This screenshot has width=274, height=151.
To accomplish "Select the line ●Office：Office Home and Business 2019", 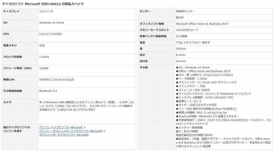I will (x=203, y=71).
